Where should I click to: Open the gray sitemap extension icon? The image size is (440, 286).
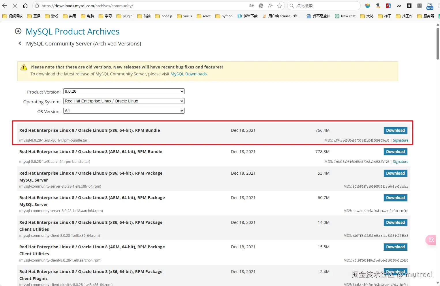420,6
